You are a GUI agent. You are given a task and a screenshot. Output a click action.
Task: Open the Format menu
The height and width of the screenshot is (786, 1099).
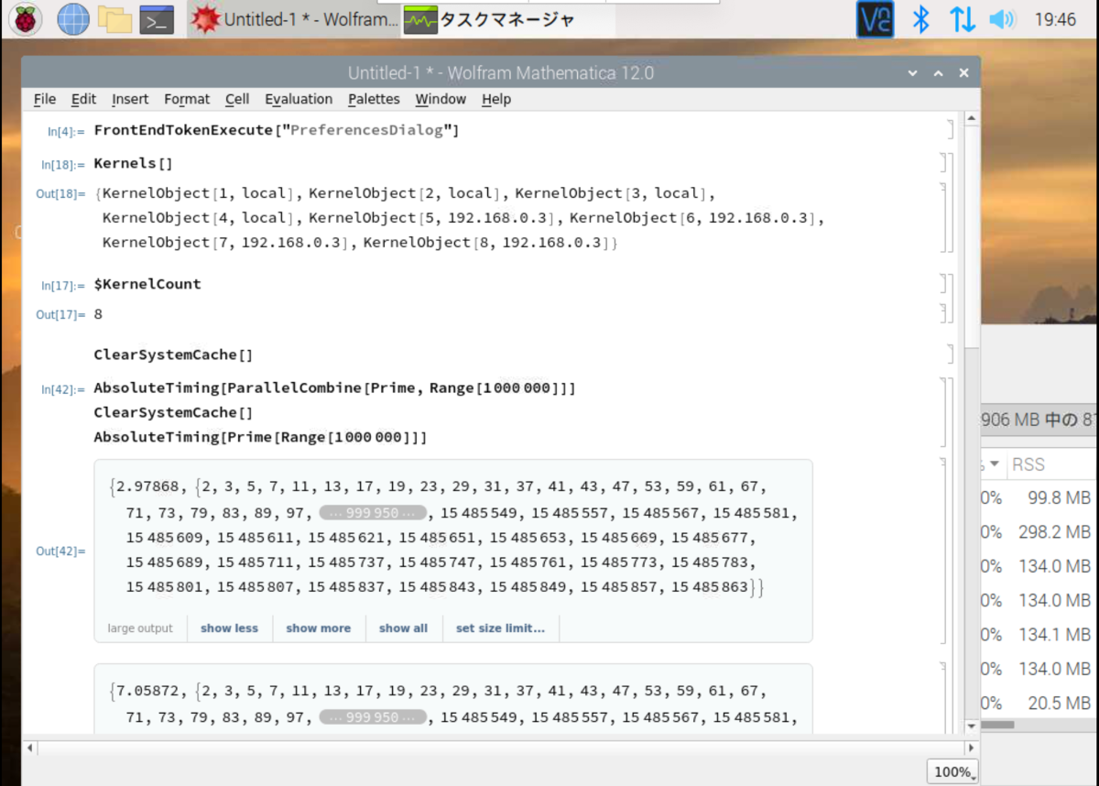tap(187, 99)
